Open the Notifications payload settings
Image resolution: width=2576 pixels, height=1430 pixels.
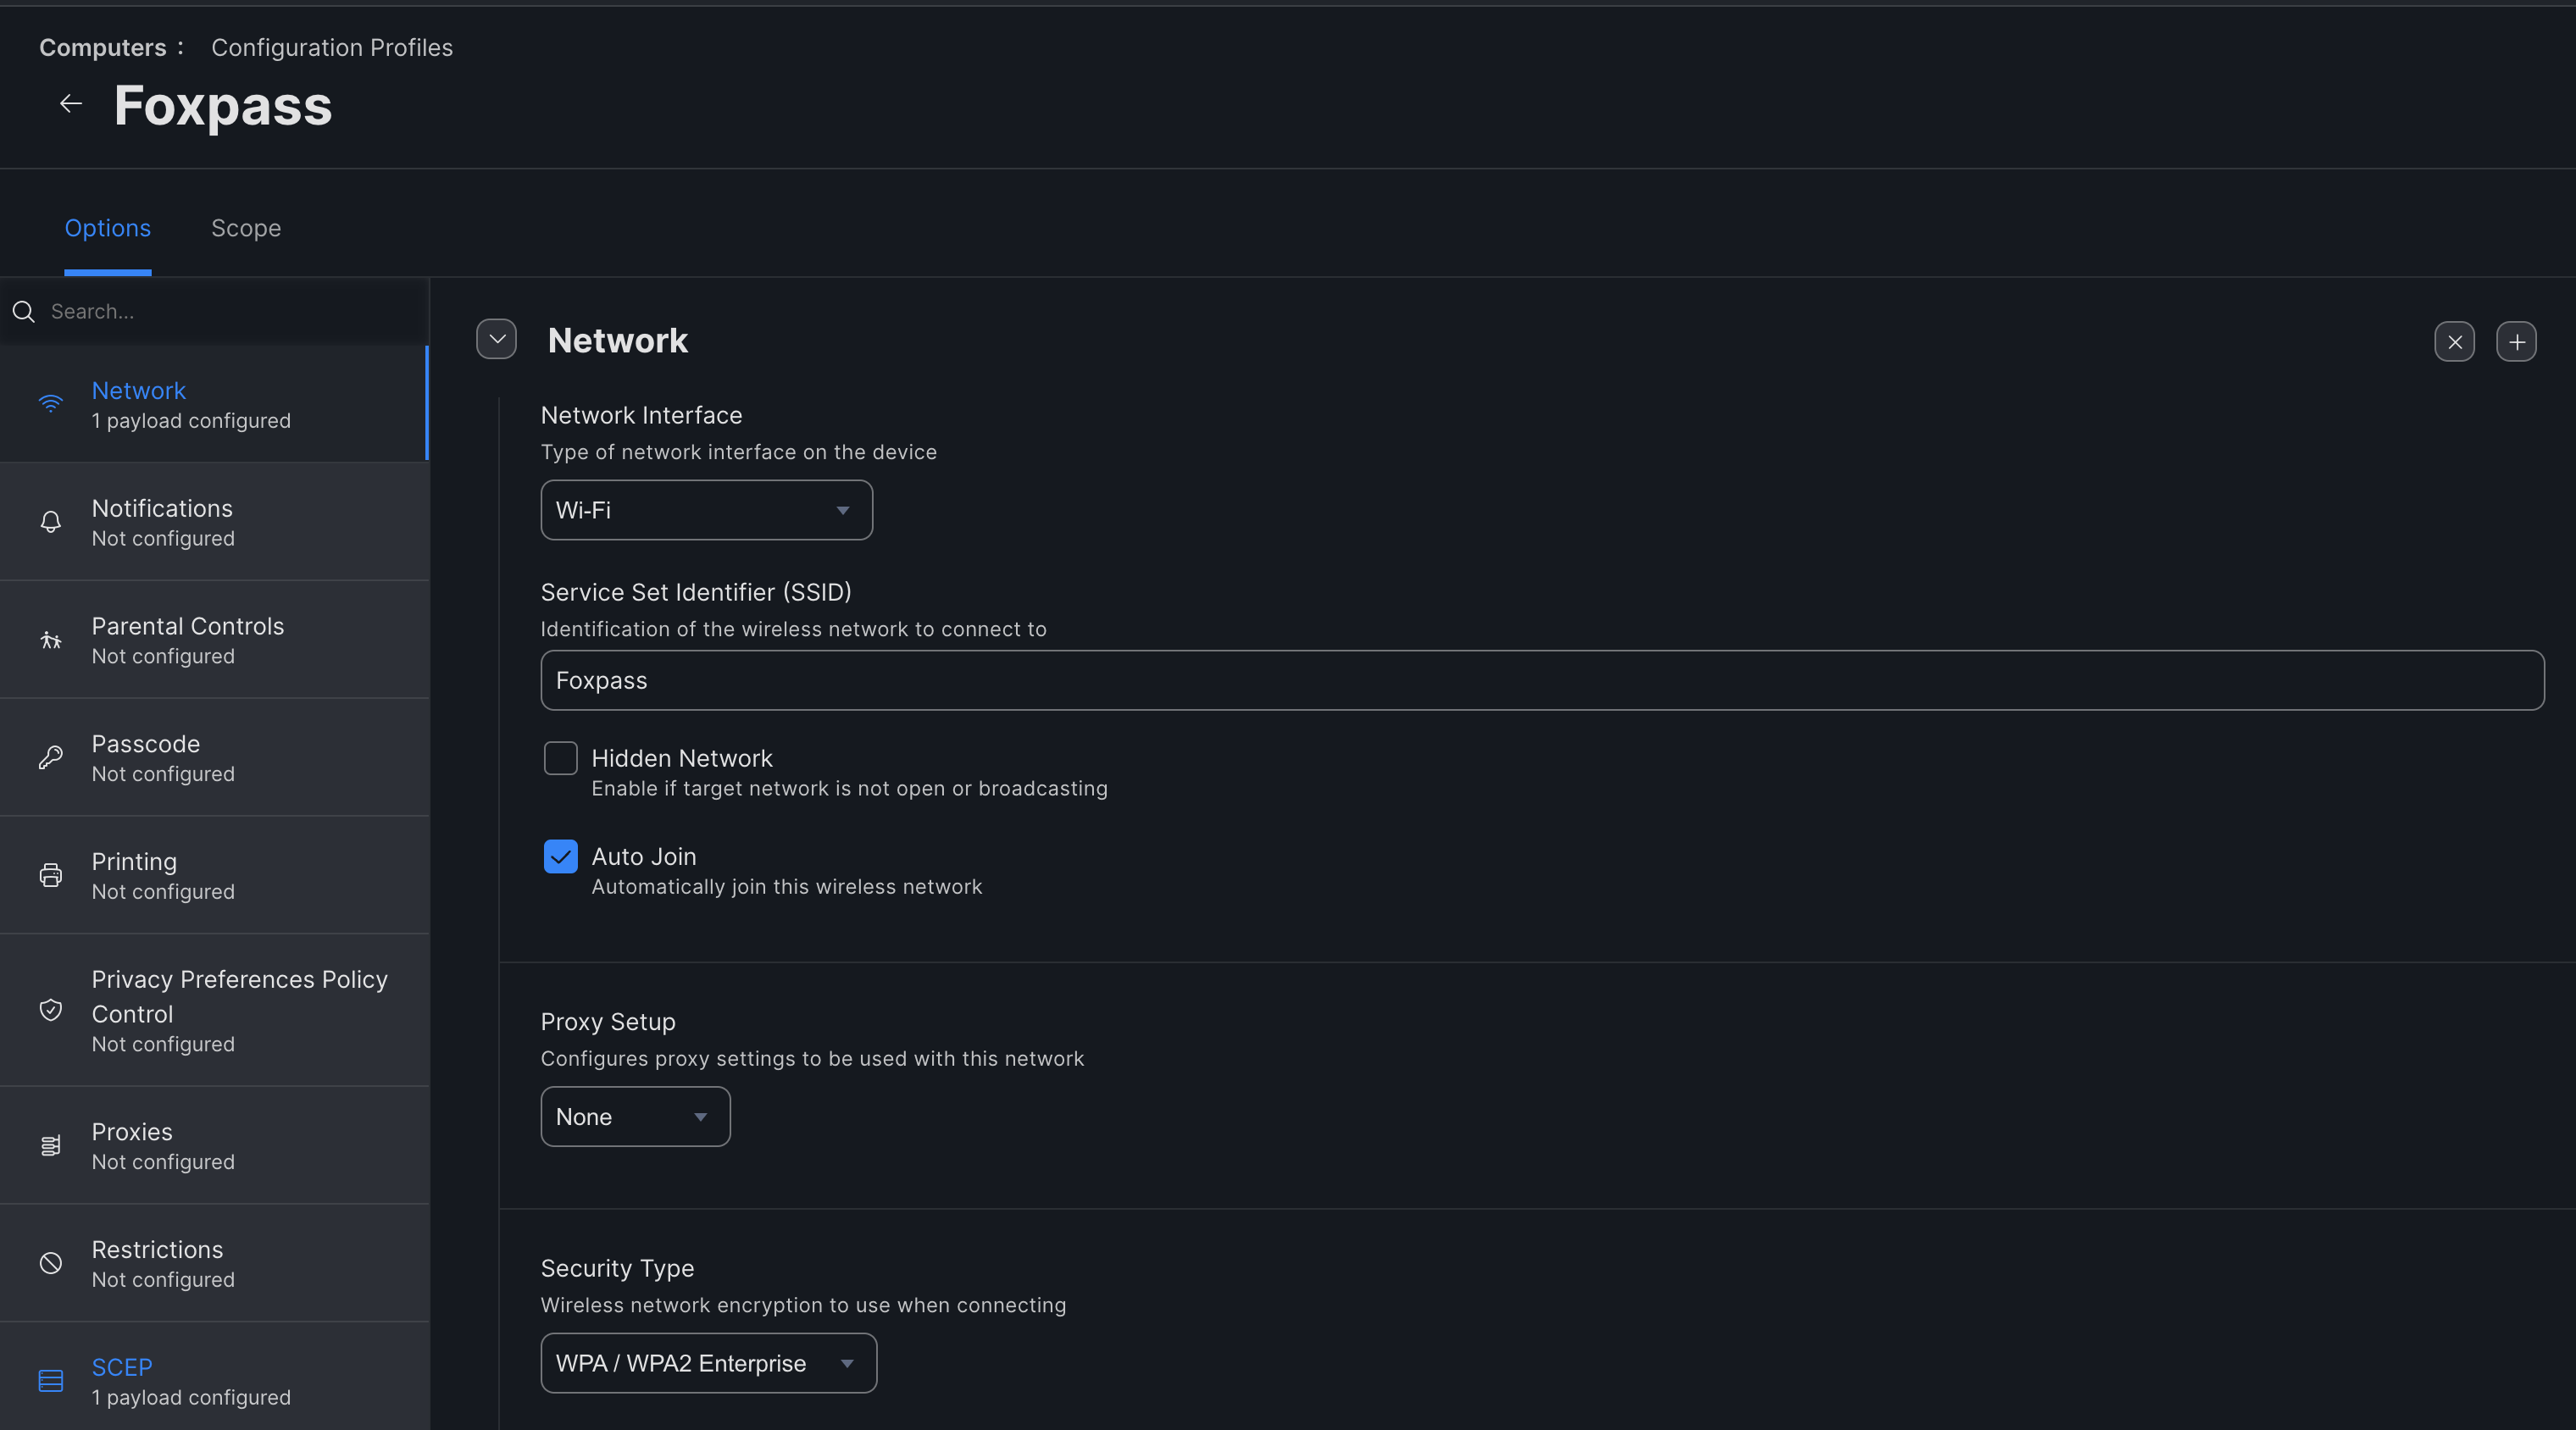pos(214,522)
